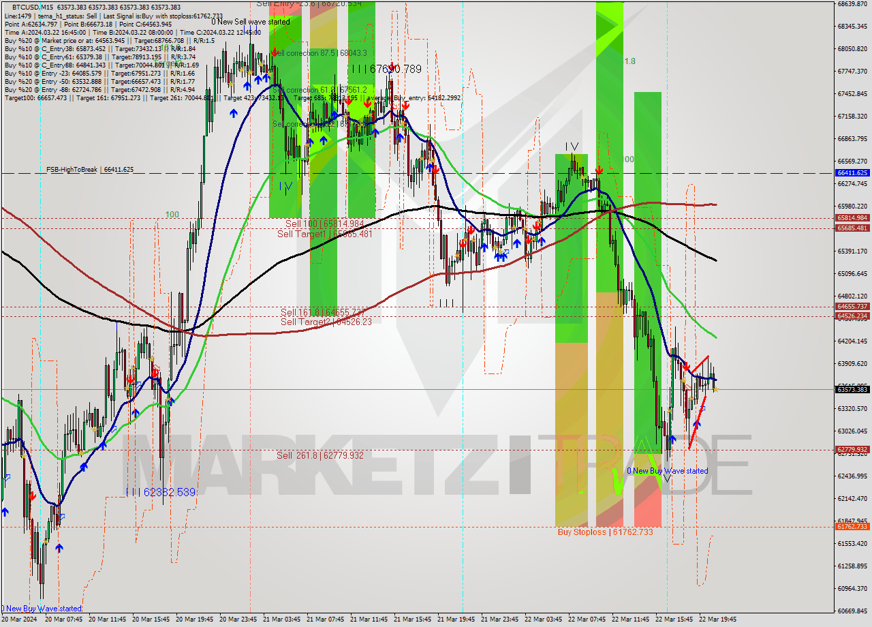This screenshot has width=872, height=627.
Task: Click the '20 Mar 2024' time label
Action: 19,620
